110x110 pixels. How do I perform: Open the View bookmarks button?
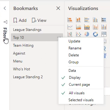coord(39,20)
